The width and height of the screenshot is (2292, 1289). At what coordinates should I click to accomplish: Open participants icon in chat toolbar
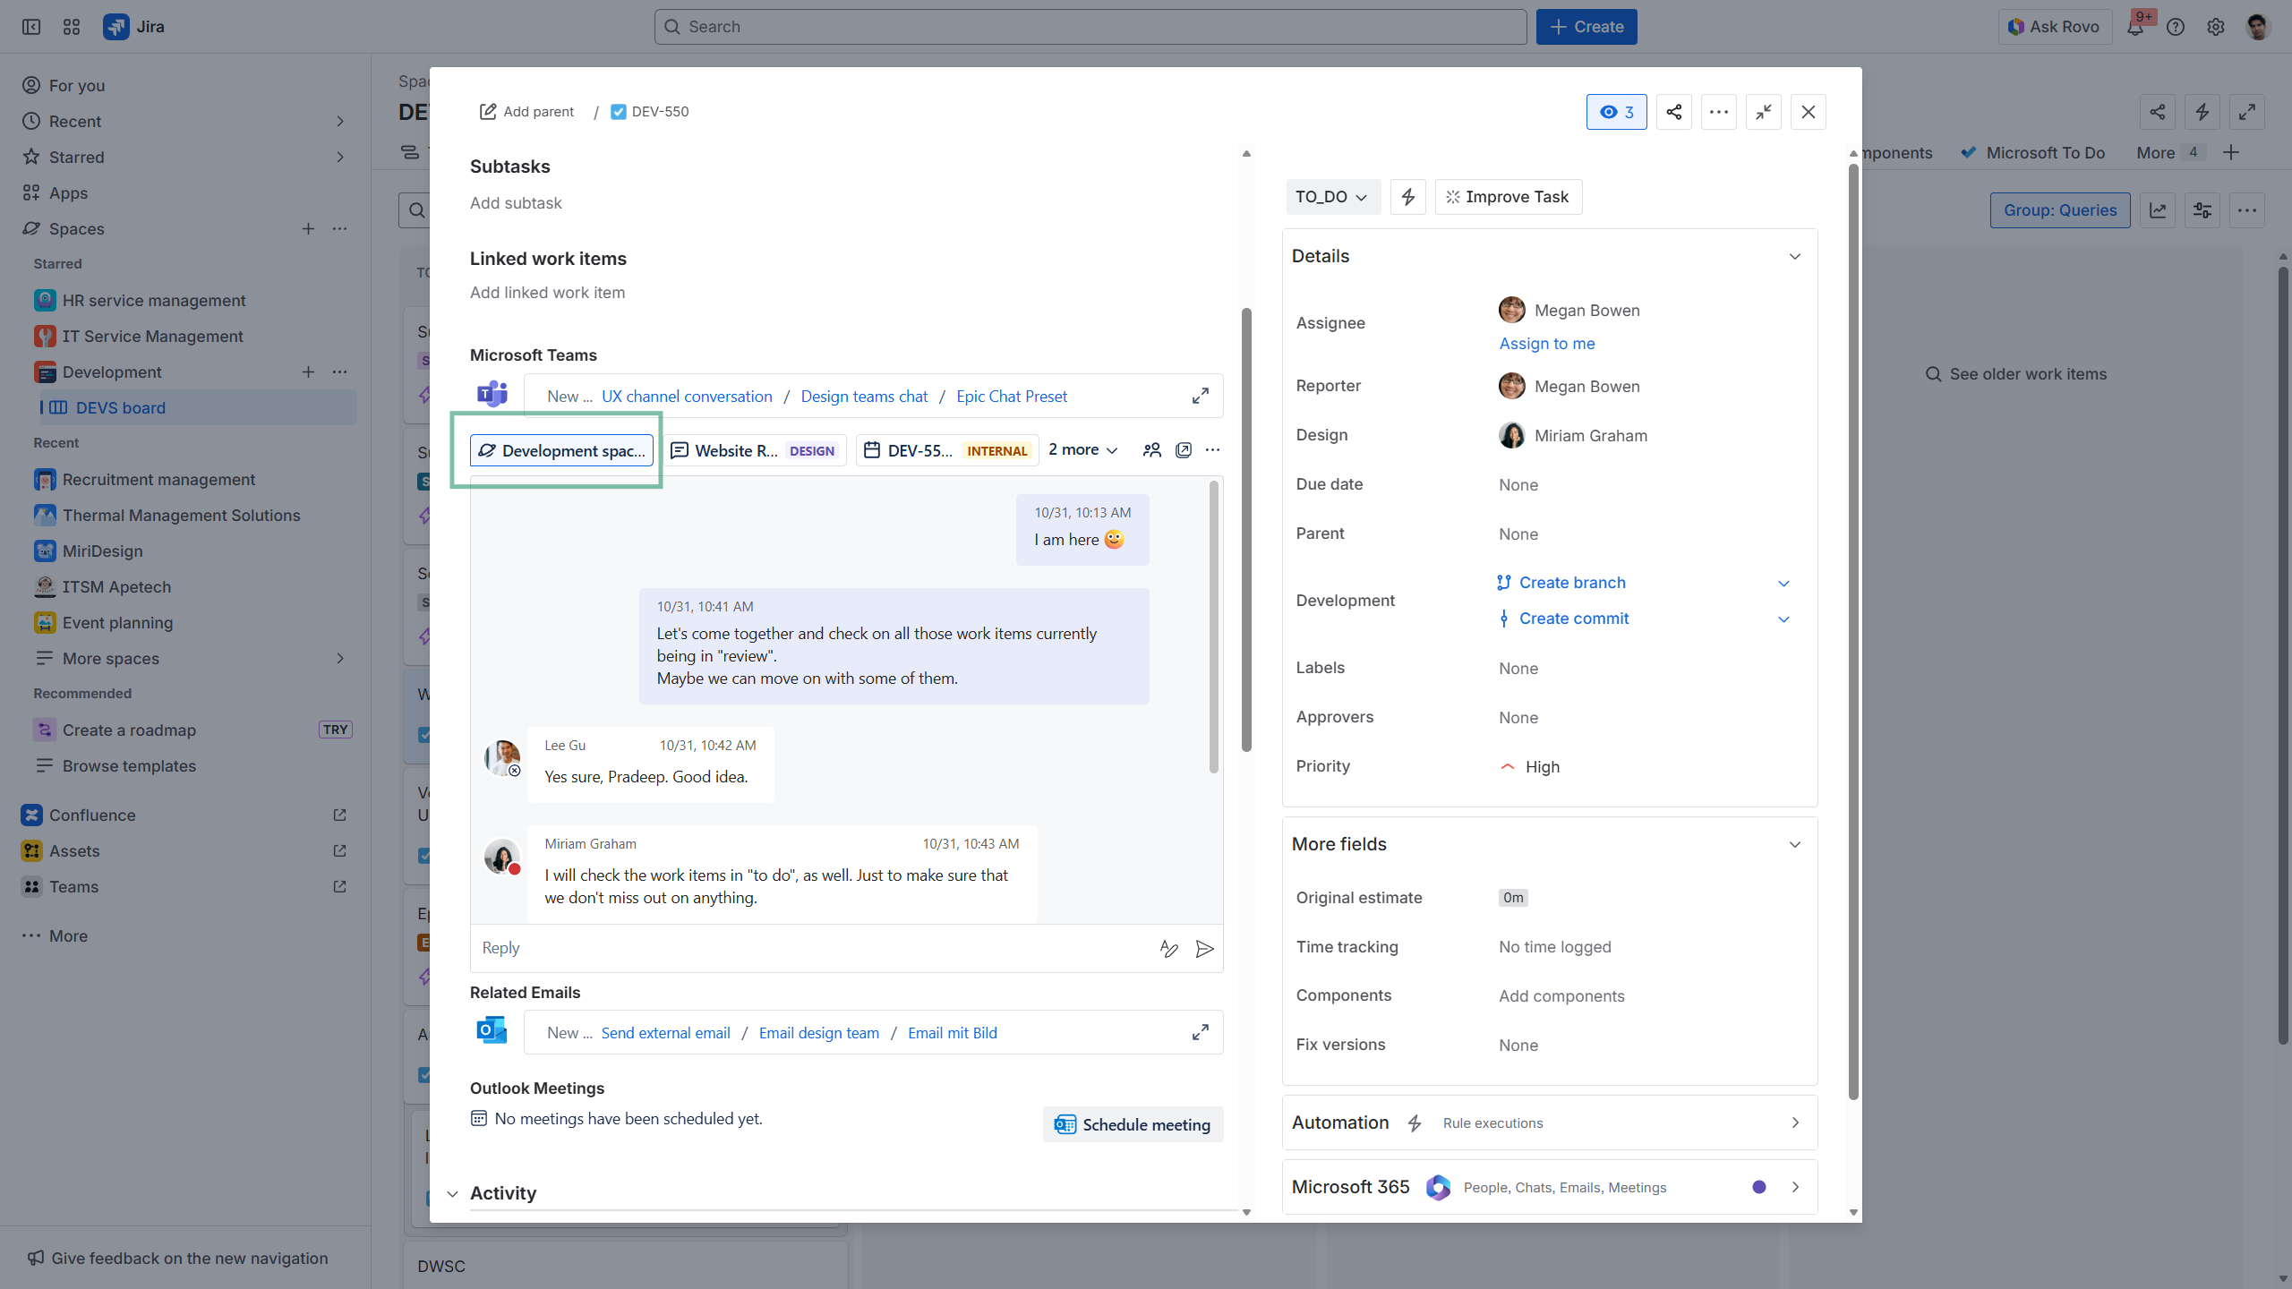(1151, 450)
